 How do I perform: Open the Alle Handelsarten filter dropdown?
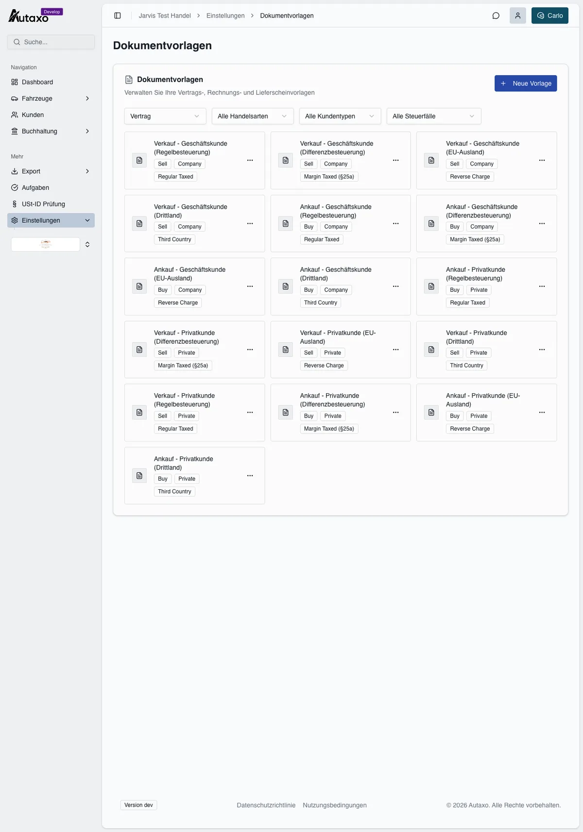click(x=253, y=116)
